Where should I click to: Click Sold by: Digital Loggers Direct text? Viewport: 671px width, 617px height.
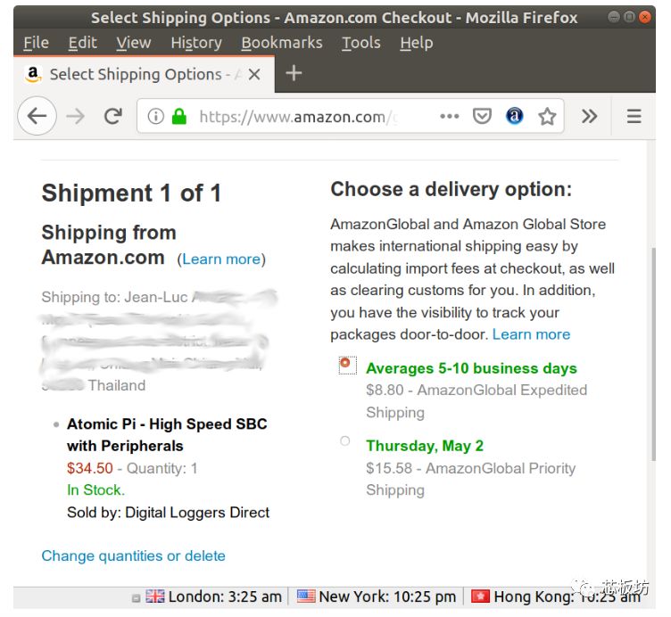(168, 513)
